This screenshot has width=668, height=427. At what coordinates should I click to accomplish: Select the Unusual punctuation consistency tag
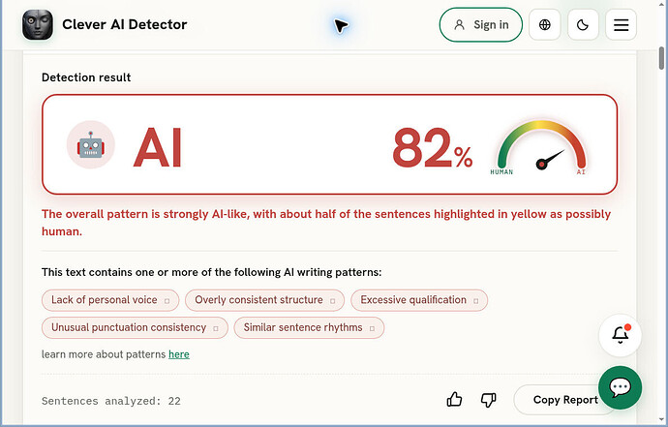point(135,327)
